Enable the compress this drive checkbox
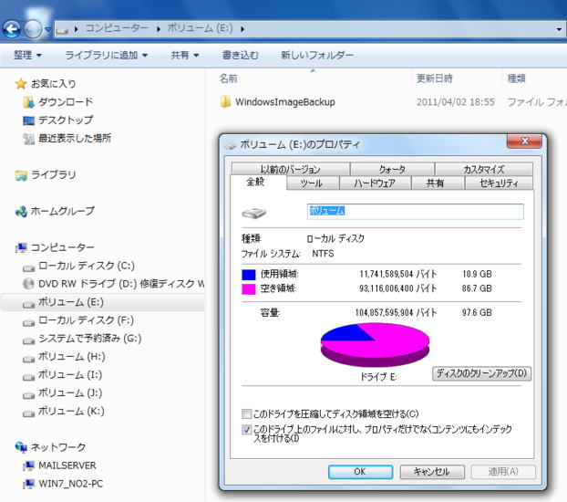The image size is (567, 502). pos(247,413)
